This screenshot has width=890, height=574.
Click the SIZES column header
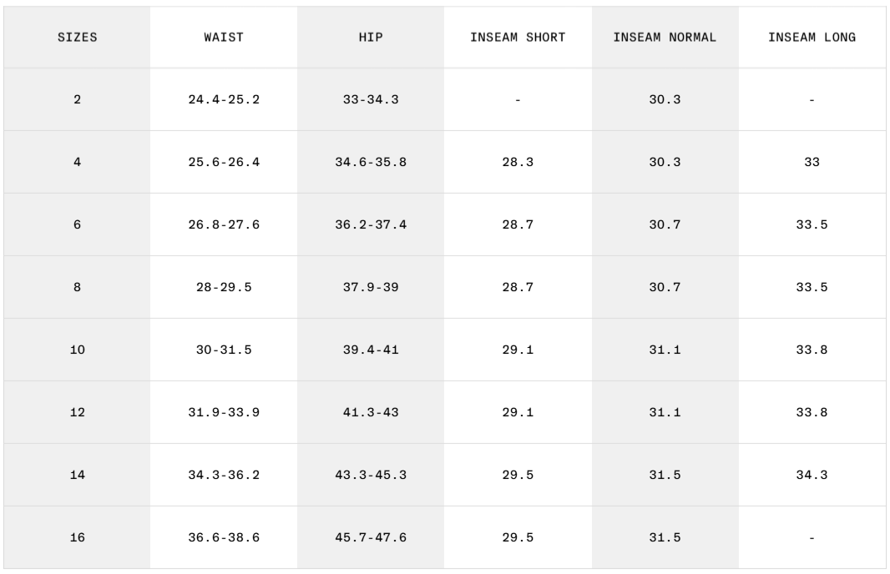coord(77,38)
